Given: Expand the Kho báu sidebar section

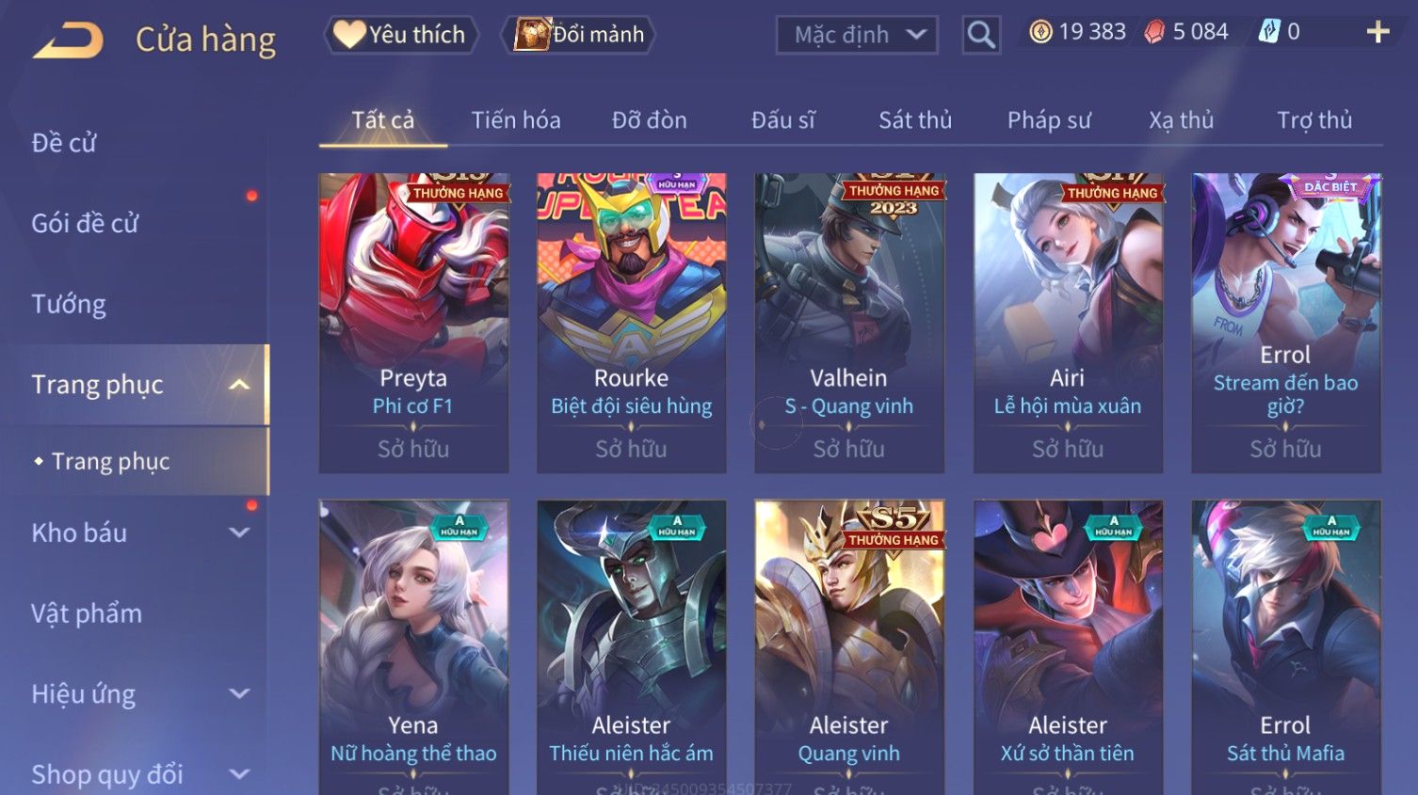Looking at the screenshot, I should click(x=240, y=533).
